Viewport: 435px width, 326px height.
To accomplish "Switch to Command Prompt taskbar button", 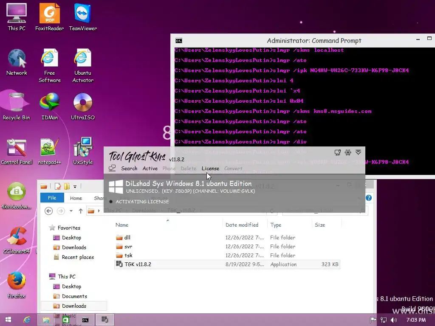I will [x=85, y=320].
